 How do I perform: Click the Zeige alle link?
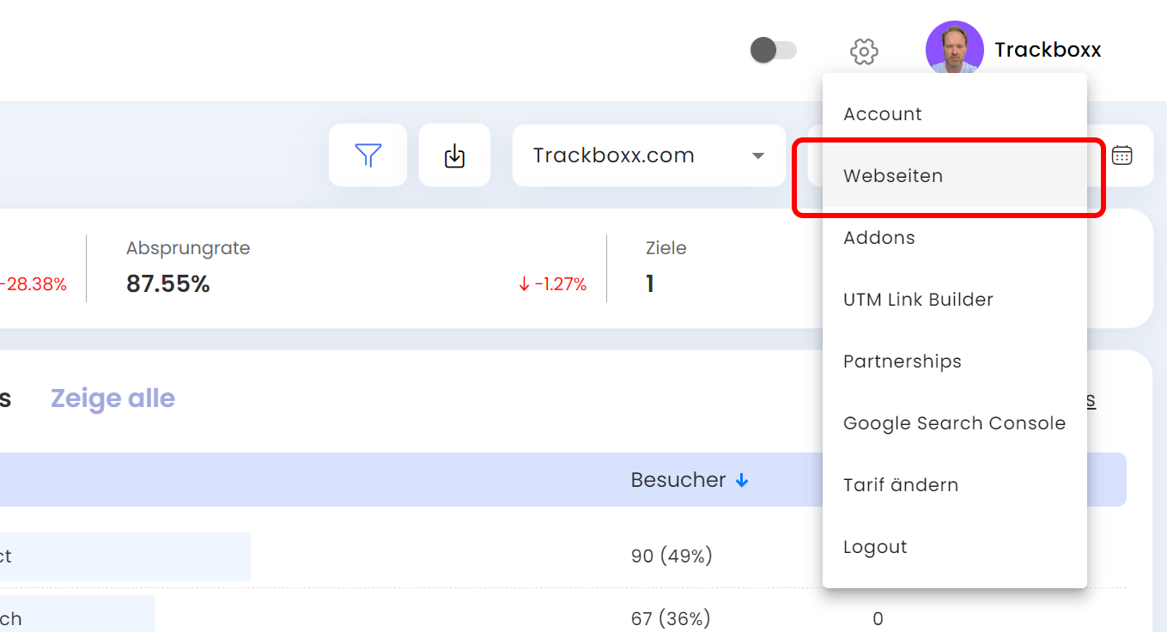tap(112, 398)
